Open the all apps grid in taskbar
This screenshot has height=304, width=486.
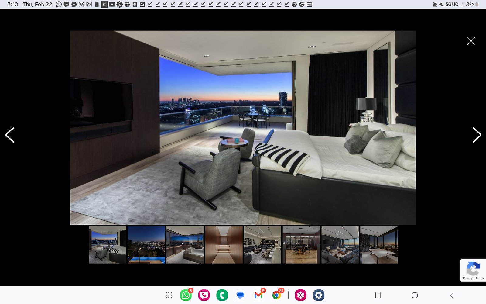point(169,295)
